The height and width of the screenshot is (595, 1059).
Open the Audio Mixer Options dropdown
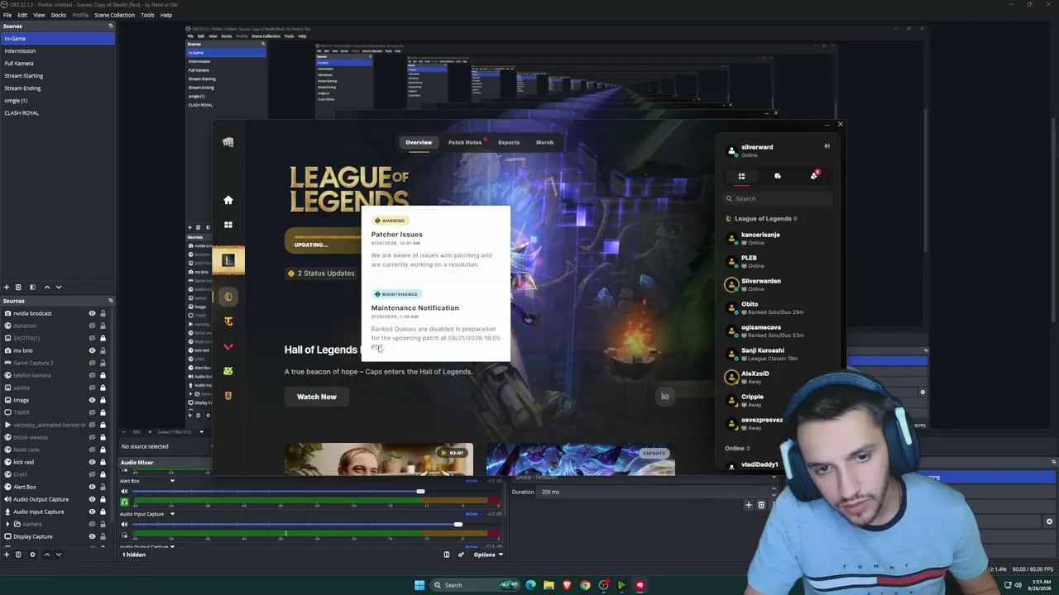point(488,555)
